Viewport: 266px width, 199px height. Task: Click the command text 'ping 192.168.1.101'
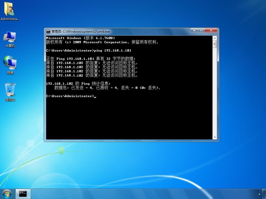(x=113, y=51)
